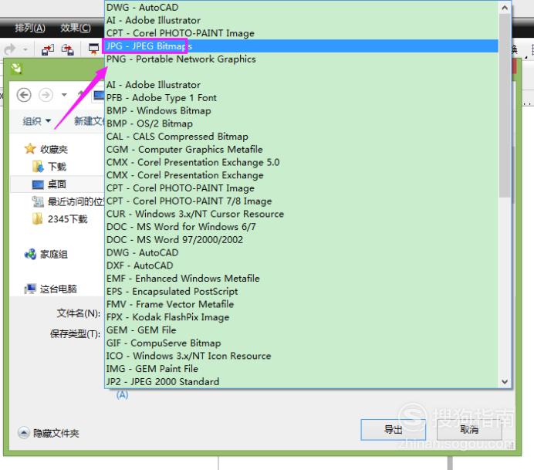Choose CUR - Windows 3.x/NT Cursor Resource
534x470 pixels.
tap(302, 214)
